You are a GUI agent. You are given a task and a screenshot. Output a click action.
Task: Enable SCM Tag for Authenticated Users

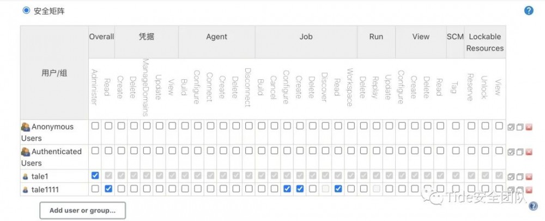pos(455,151)
